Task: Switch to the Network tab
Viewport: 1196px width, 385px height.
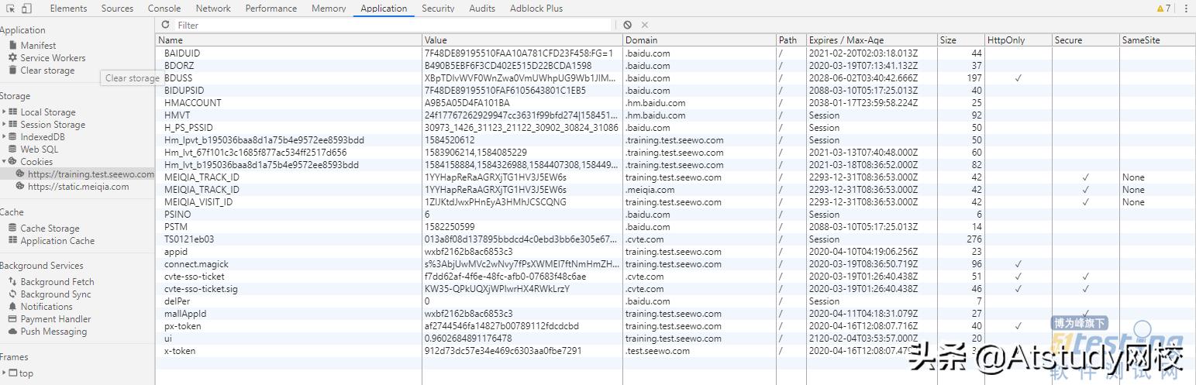Action: [213, 9]
